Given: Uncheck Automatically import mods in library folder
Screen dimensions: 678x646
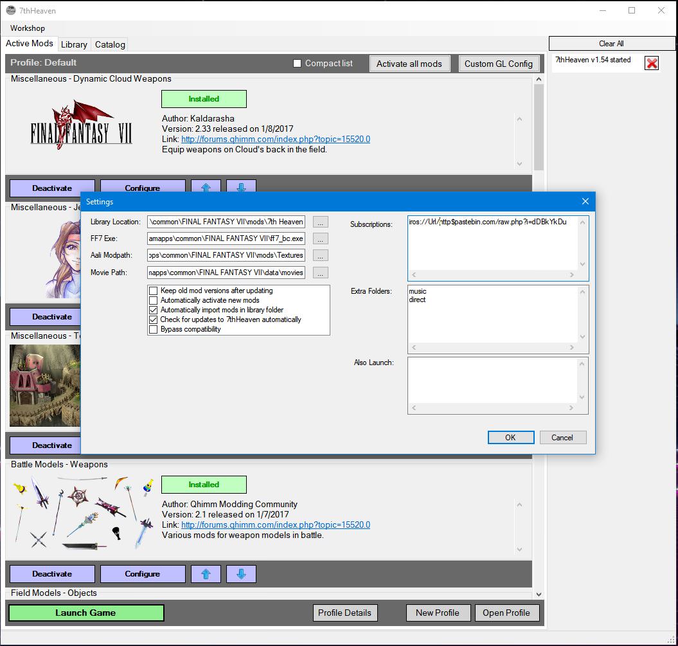Looking at the screenshot, I should [x=153, y=310].
